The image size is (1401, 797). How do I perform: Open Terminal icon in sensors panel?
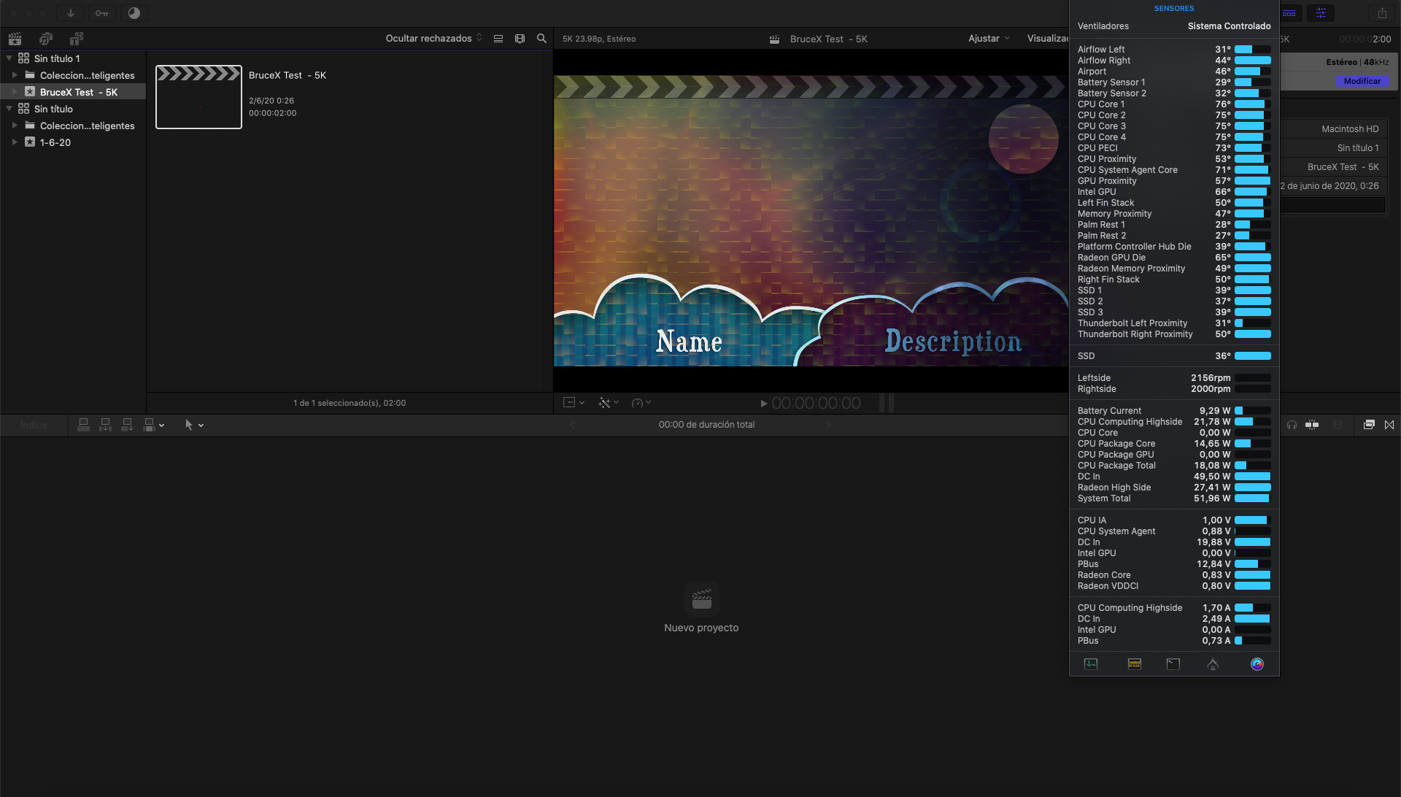[1173, 664]
